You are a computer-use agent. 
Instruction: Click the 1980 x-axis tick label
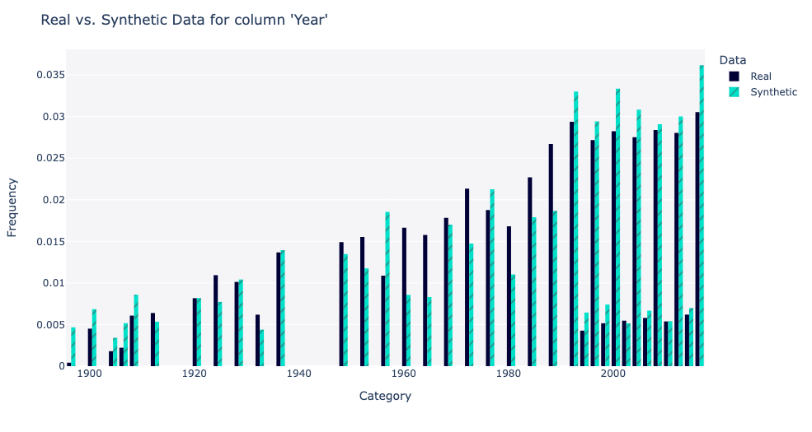coord(508,374)
